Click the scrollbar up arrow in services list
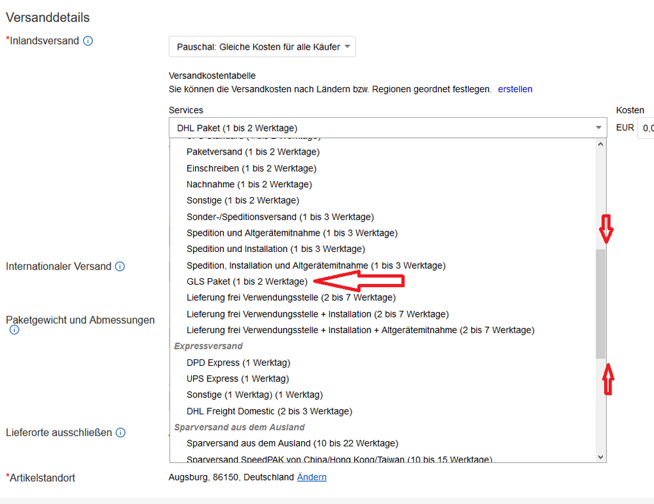Image resolution: width=654 pixels, height=504 pixels. [601, 144]
